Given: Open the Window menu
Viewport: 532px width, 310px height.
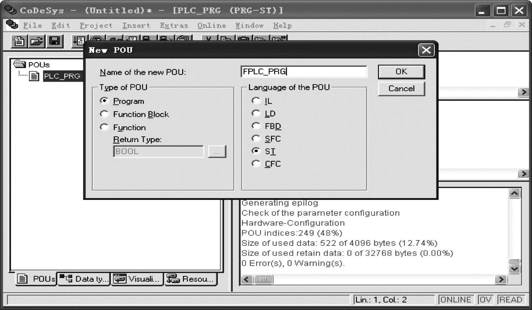Looking at the screenshot, I should pos(249,25).
